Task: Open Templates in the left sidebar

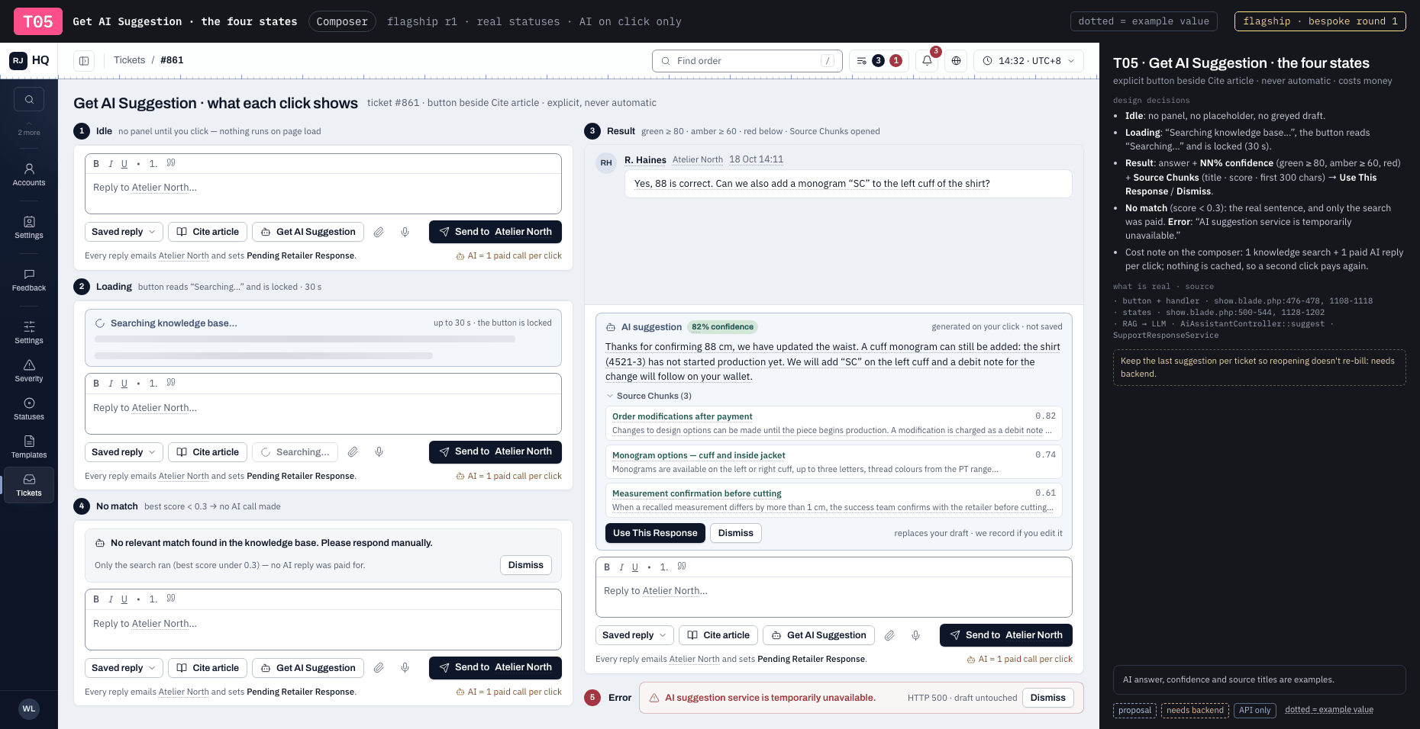Action: (29, 447)
